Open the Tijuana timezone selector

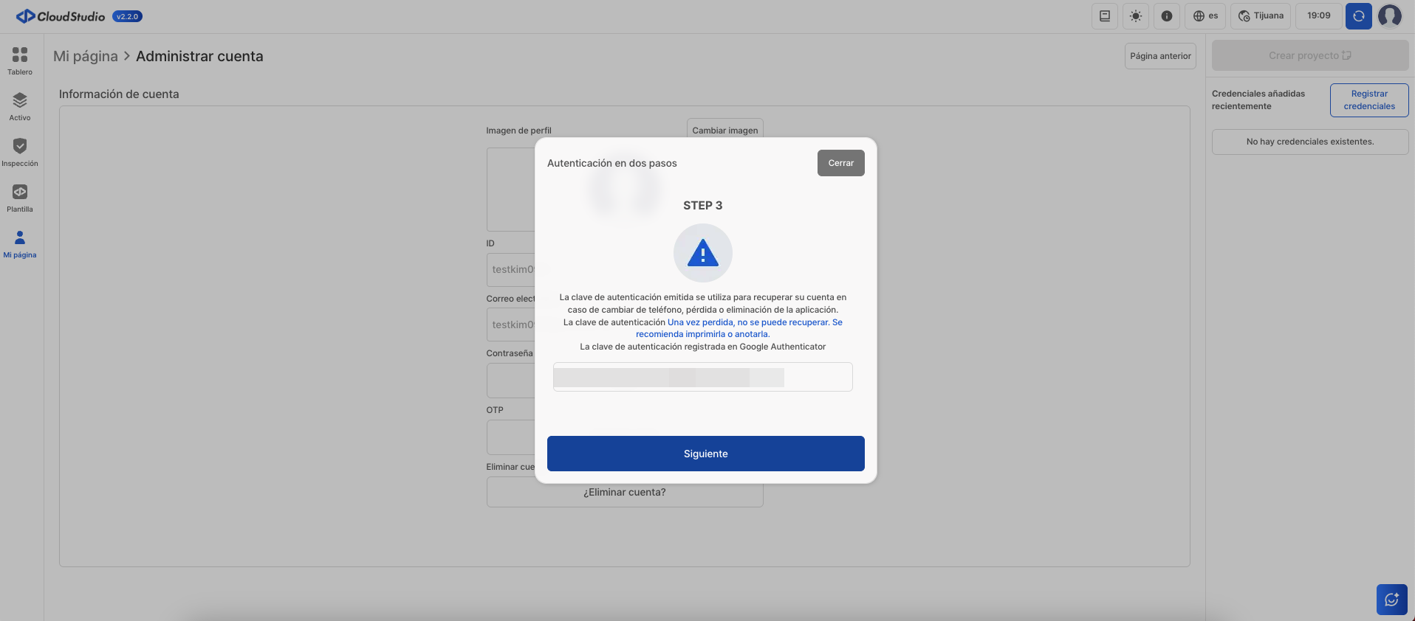(1260, 16)
